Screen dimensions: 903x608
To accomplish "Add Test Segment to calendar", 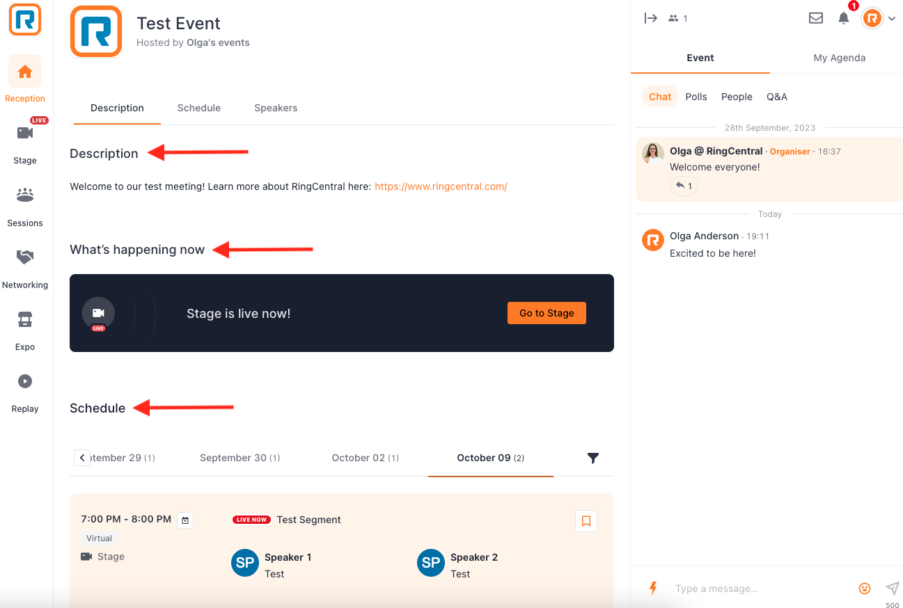I will [185, 520].
